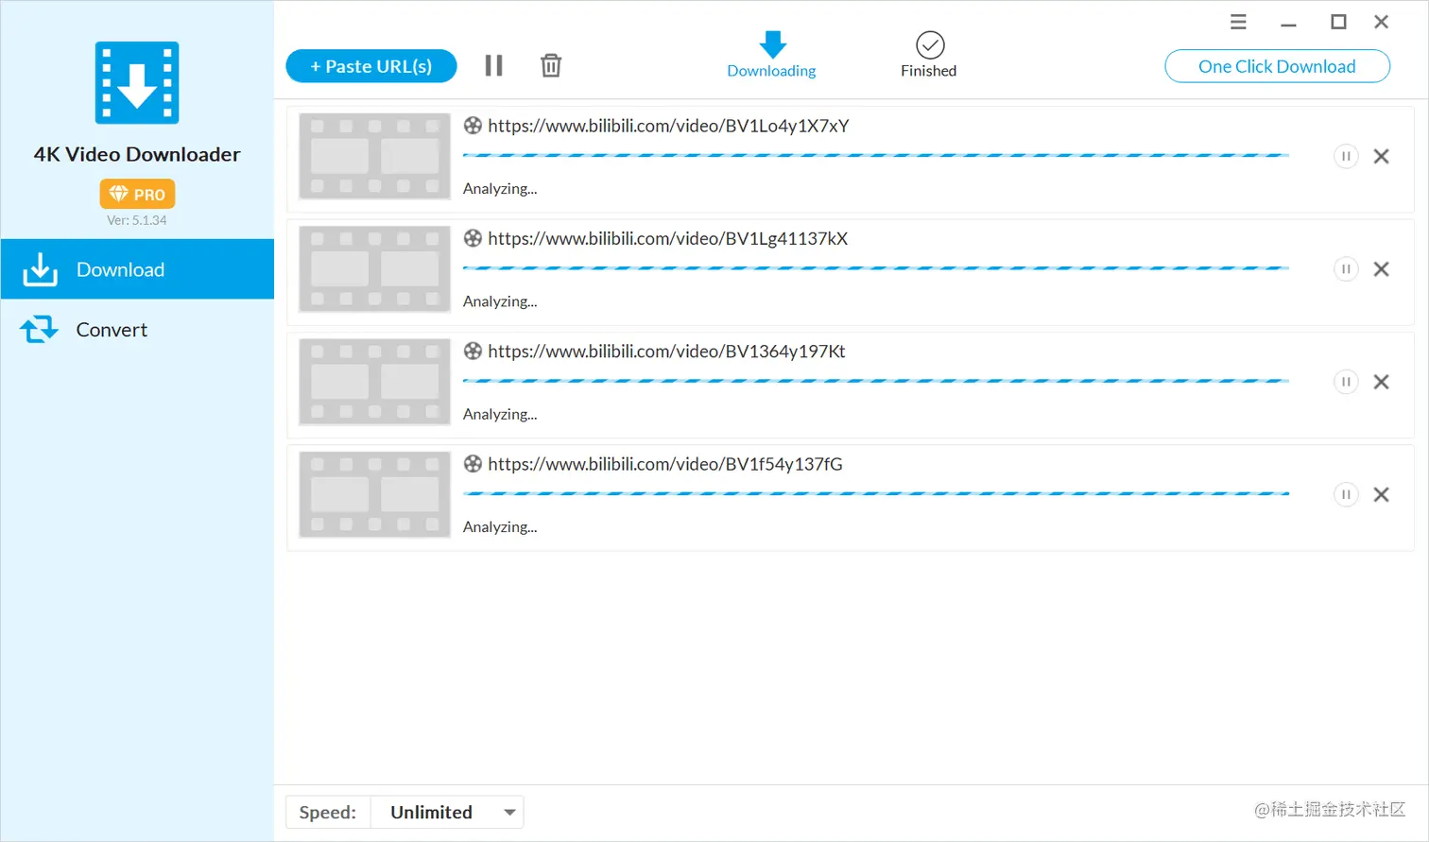Pause the BV1364y197Kt download

click(1346, 382)
